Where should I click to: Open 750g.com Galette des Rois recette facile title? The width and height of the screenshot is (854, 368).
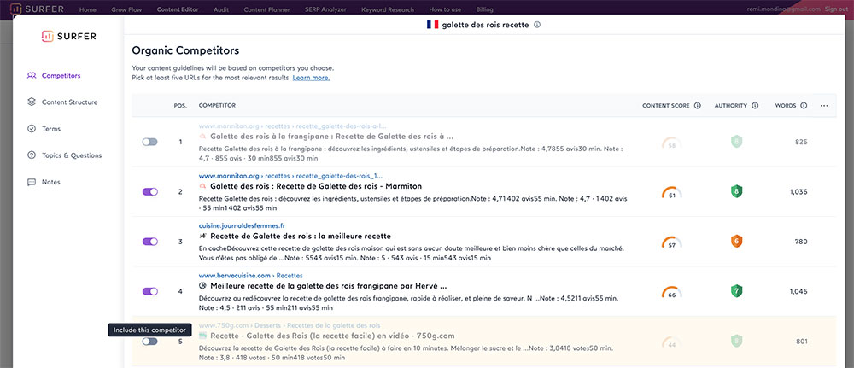tap(332, 336)
